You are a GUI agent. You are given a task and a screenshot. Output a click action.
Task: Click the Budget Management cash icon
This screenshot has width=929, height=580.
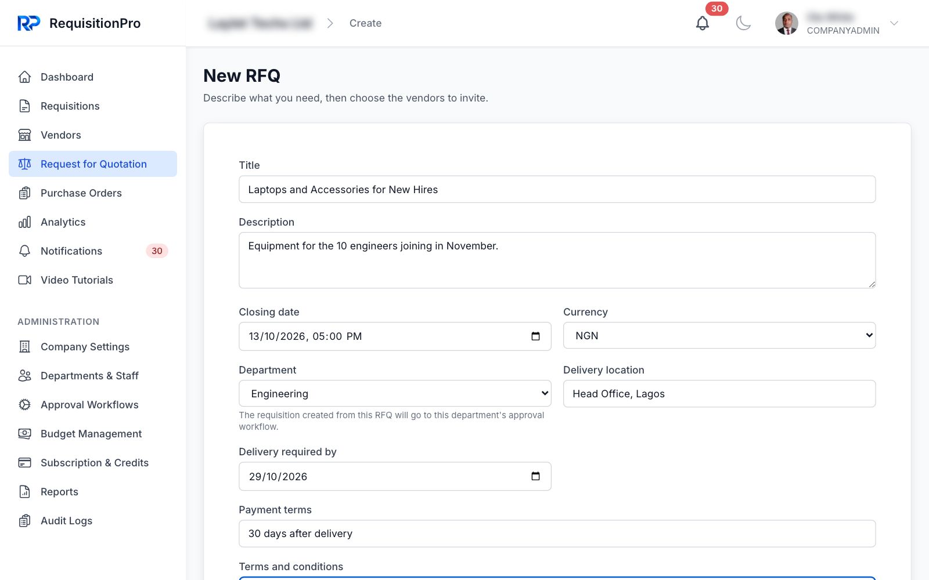[x=24, y=434]
